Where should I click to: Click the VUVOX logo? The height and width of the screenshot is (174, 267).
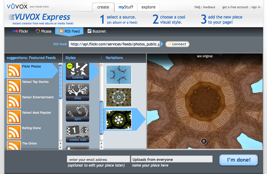click(x=17, y=6)
